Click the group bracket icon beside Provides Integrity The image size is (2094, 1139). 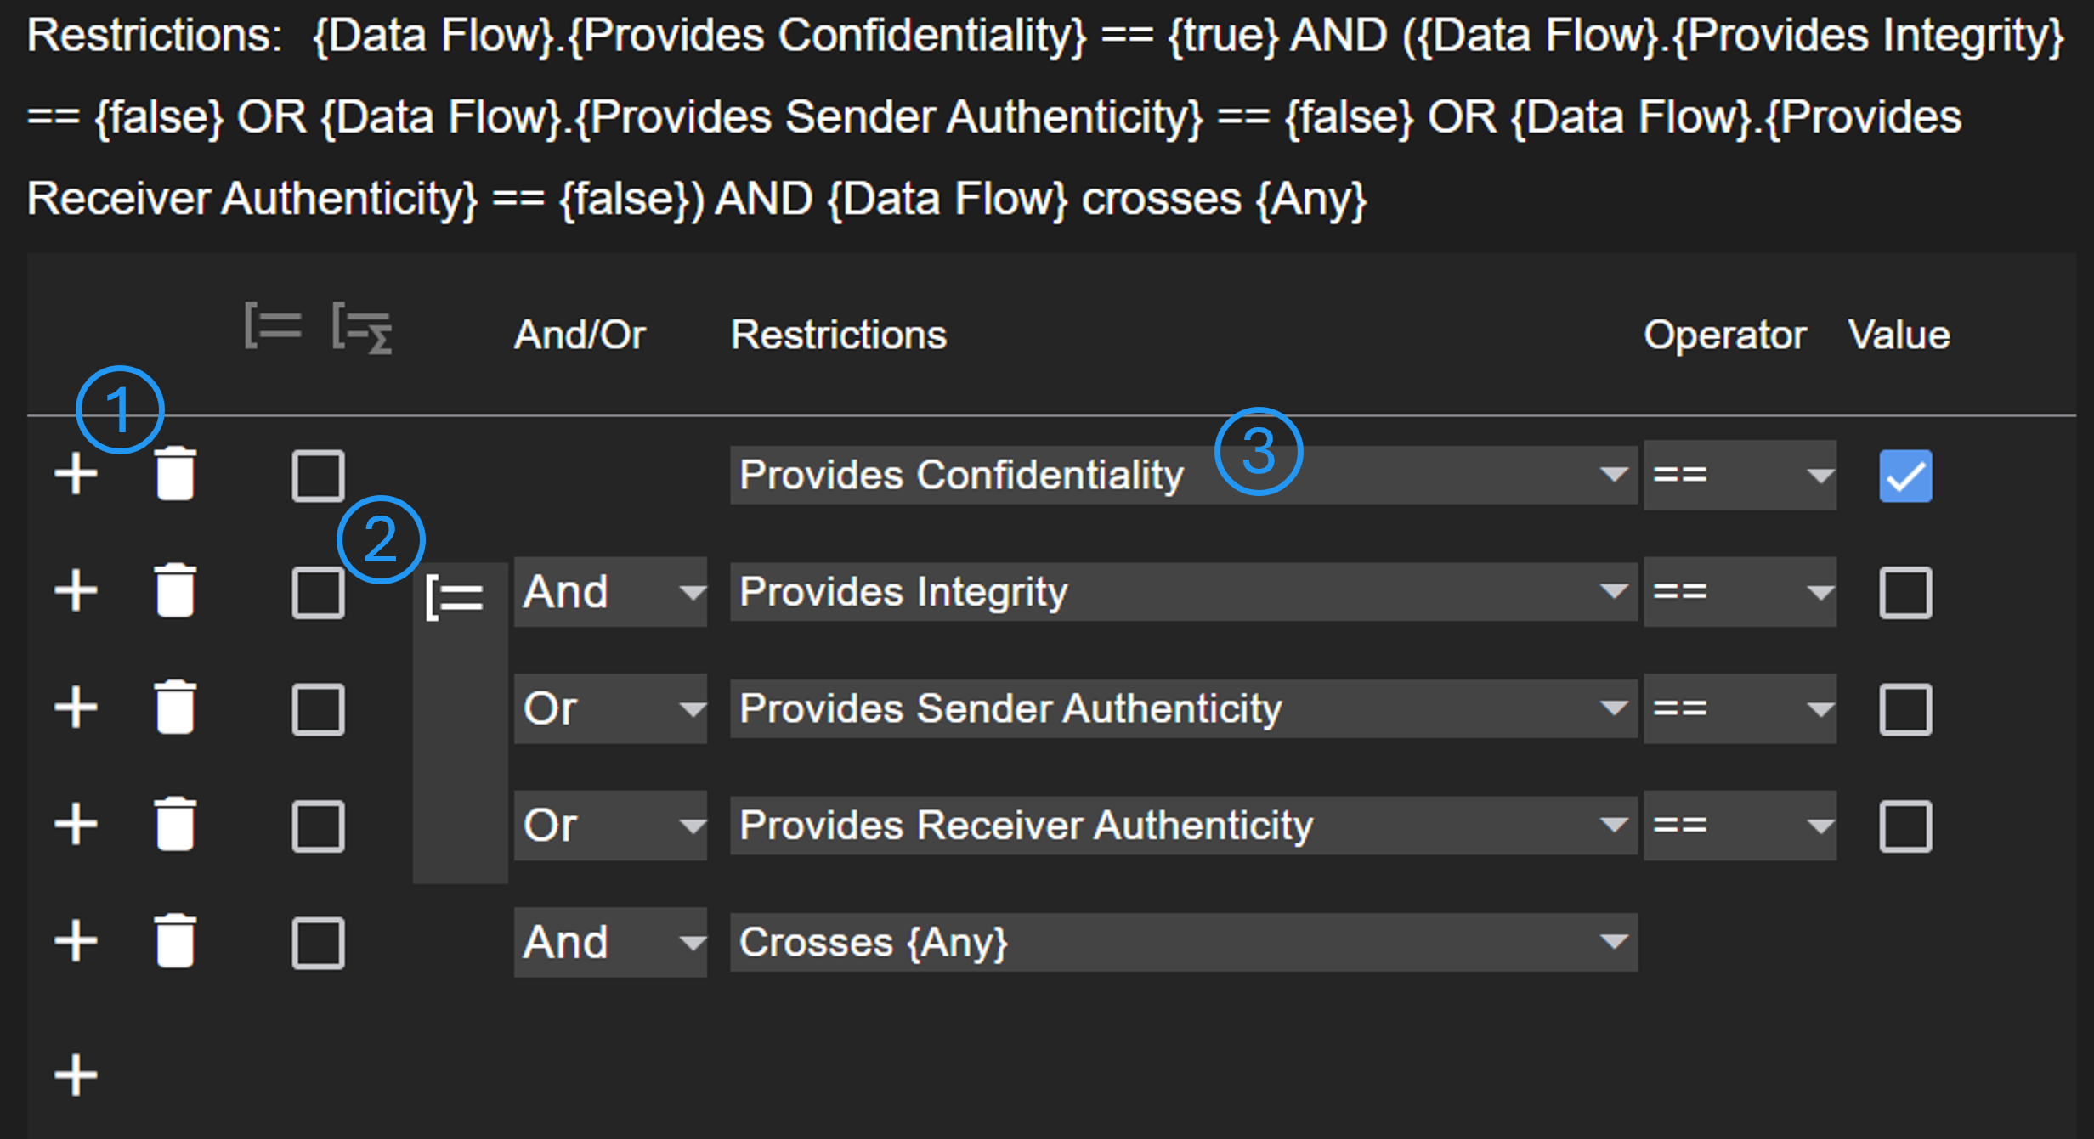(455, 596)
